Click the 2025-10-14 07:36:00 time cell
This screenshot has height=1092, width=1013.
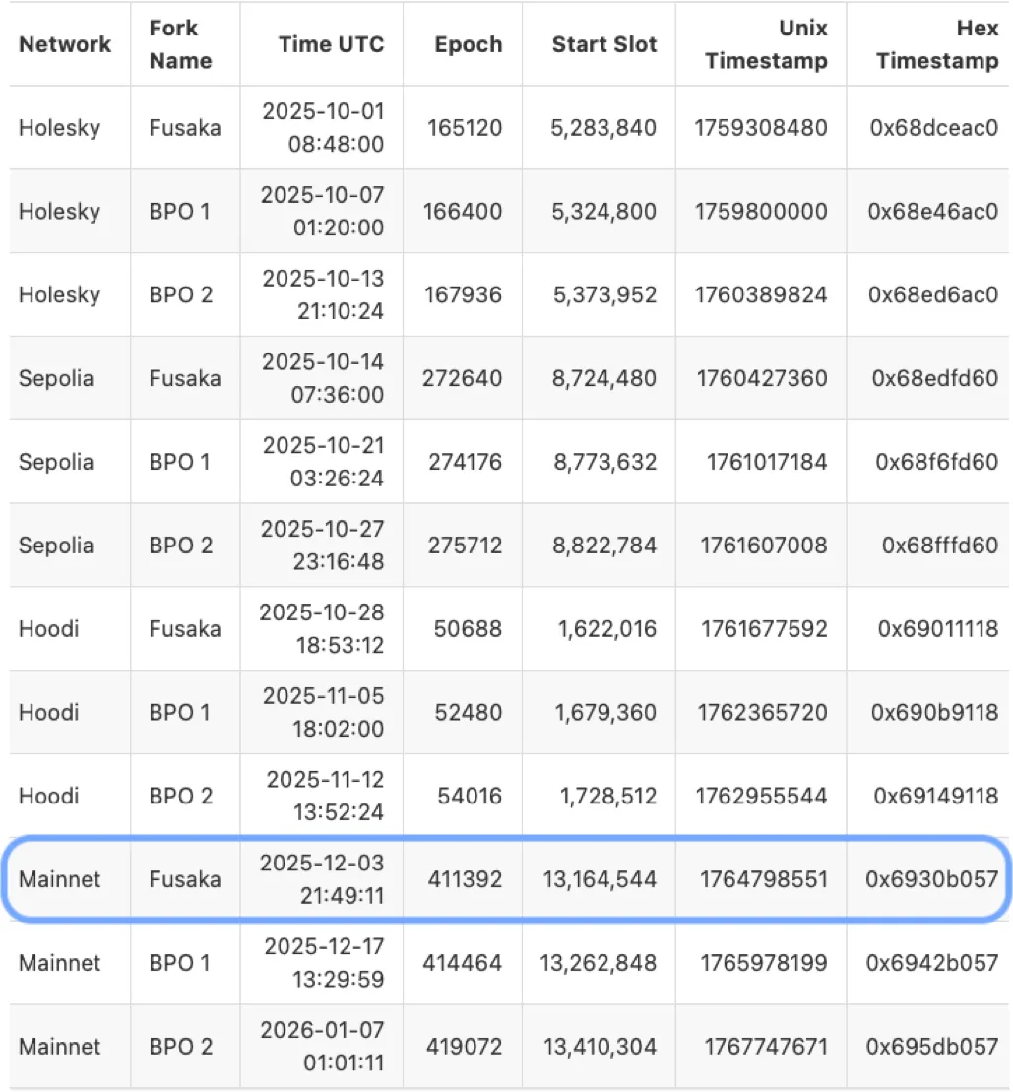[x=323, y=378]
